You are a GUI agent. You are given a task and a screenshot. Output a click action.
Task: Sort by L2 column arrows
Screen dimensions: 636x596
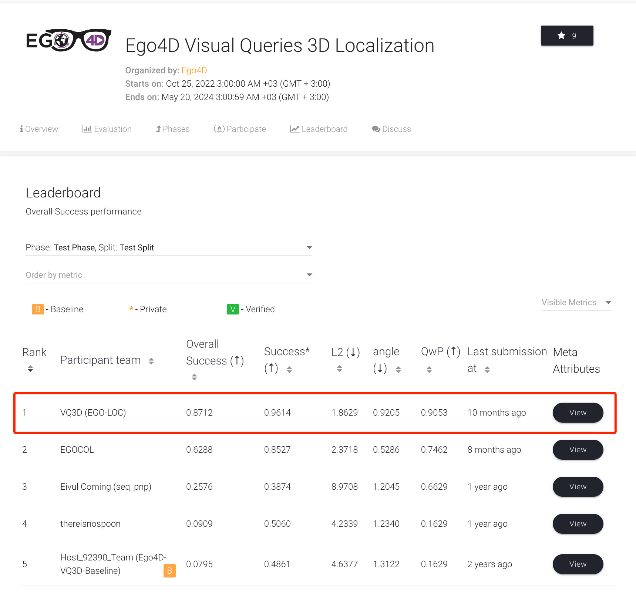click(339, 369)
